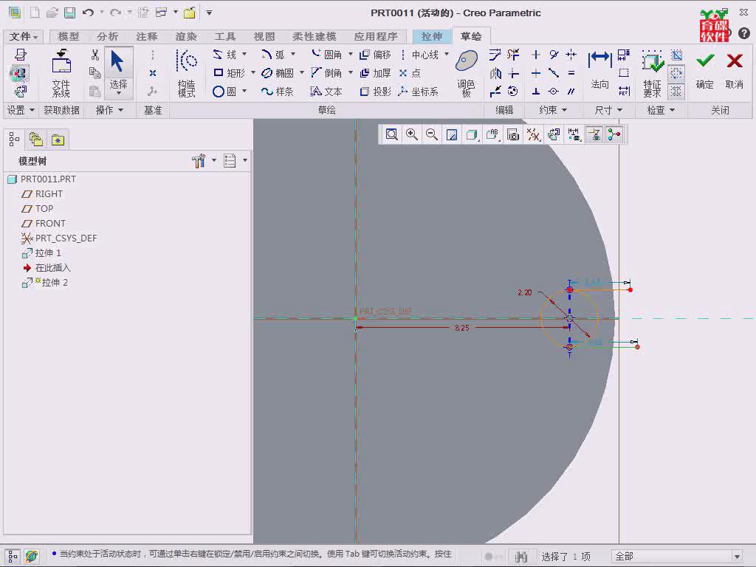Screen dimensions: 756x567
Task: Toggle vertex display in graphics toolbar
Action: coord(614,134)
